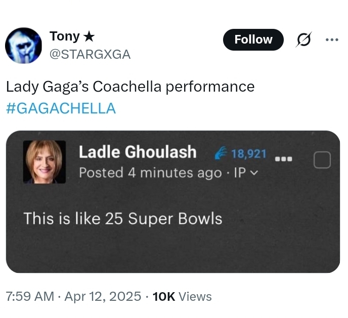Click the blue hand icon beside 18,921
Image resolution: width=348 pixels, height=318 pixels.
[x=221, y=152]
